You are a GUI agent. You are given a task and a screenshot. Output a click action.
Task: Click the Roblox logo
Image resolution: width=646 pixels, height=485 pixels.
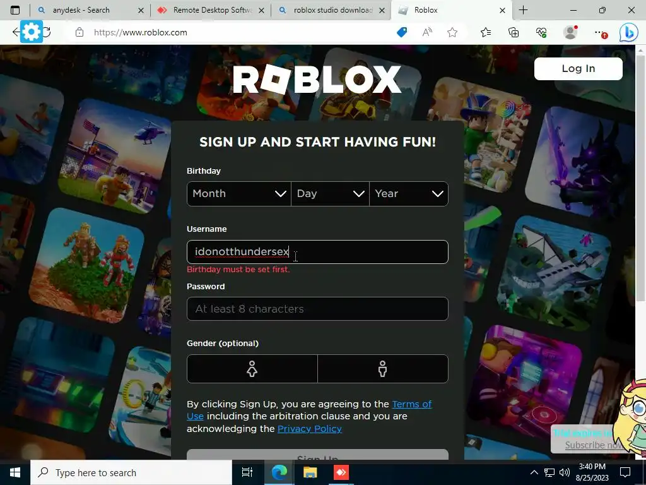[x=317, y=79]
